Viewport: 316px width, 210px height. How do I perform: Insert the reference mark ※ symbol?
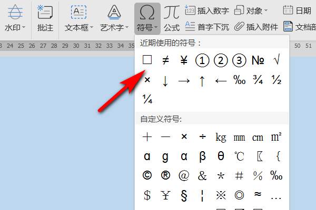[x=221, y=195]
